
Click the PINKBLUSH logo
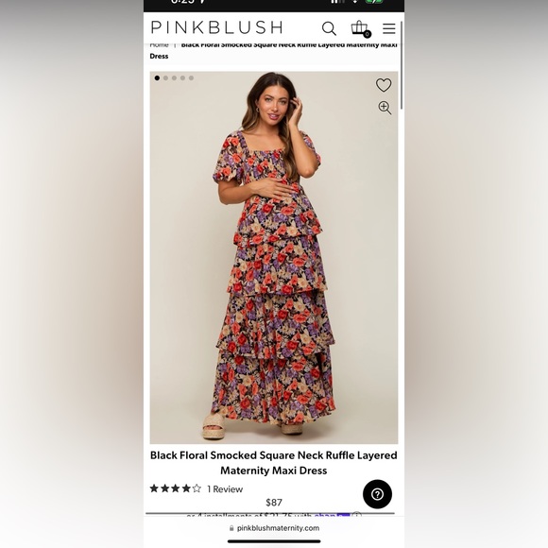[216, 27]
